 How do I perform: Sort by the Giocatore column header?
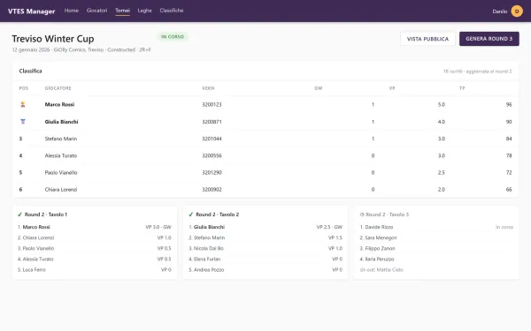coord(58,88)
